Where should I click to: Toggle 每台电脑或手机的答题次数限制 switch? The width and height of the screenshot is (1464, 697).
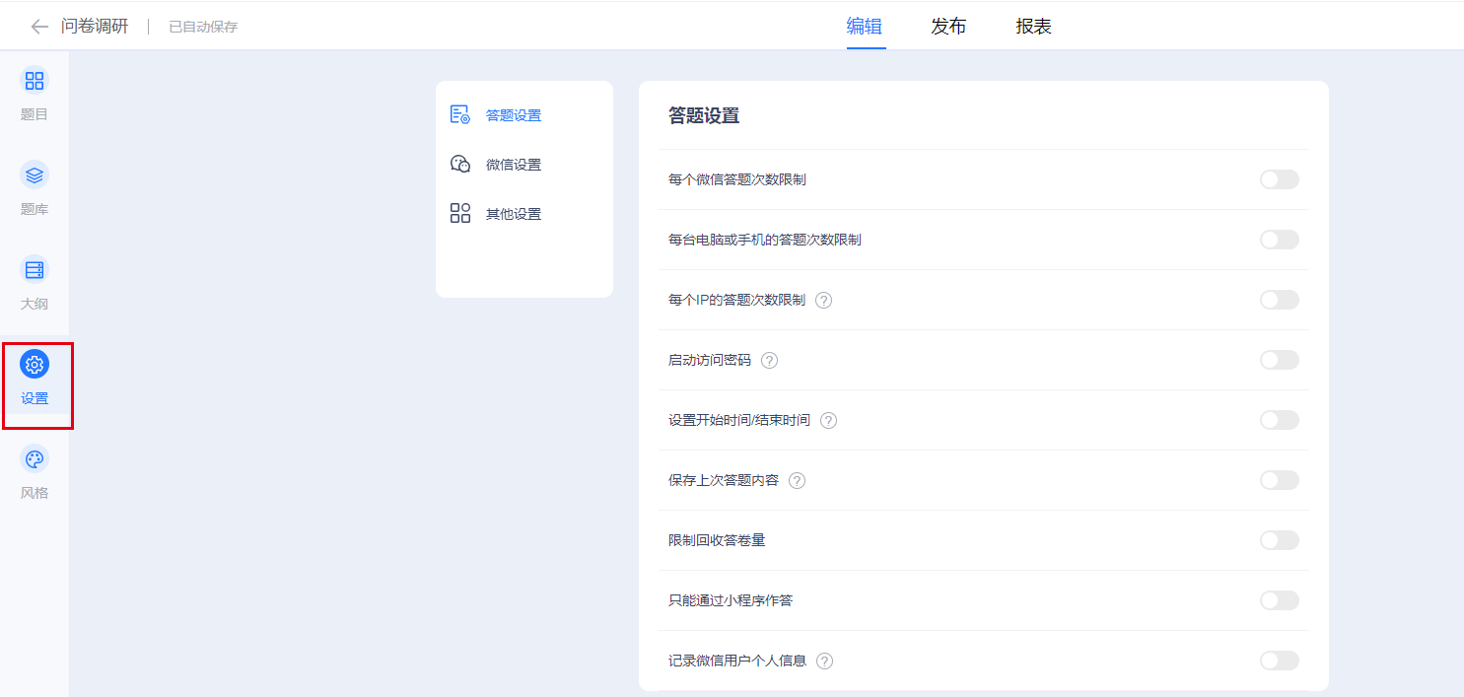[x=1280, y=240]
